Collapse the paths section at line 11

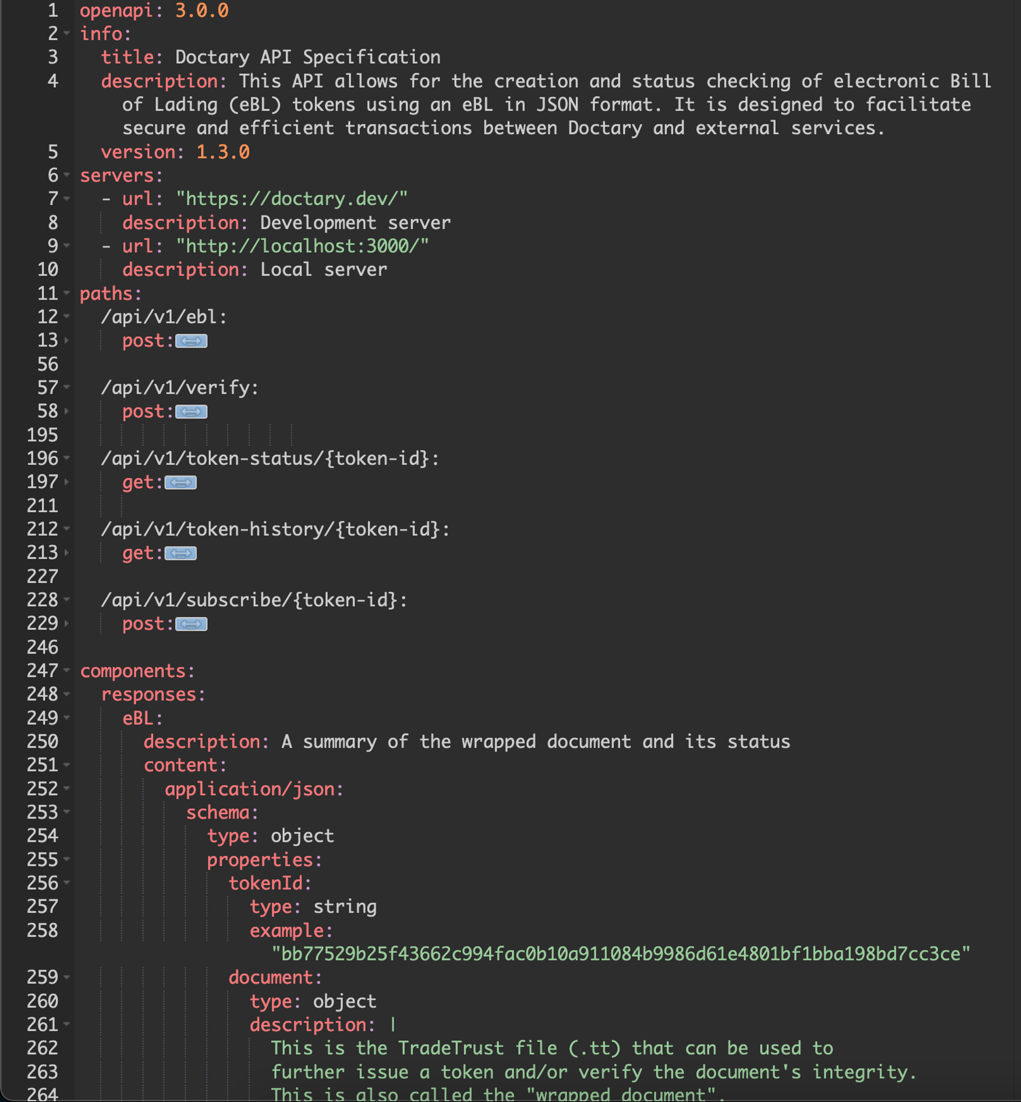pyautogui.click(x=67, y=293)
